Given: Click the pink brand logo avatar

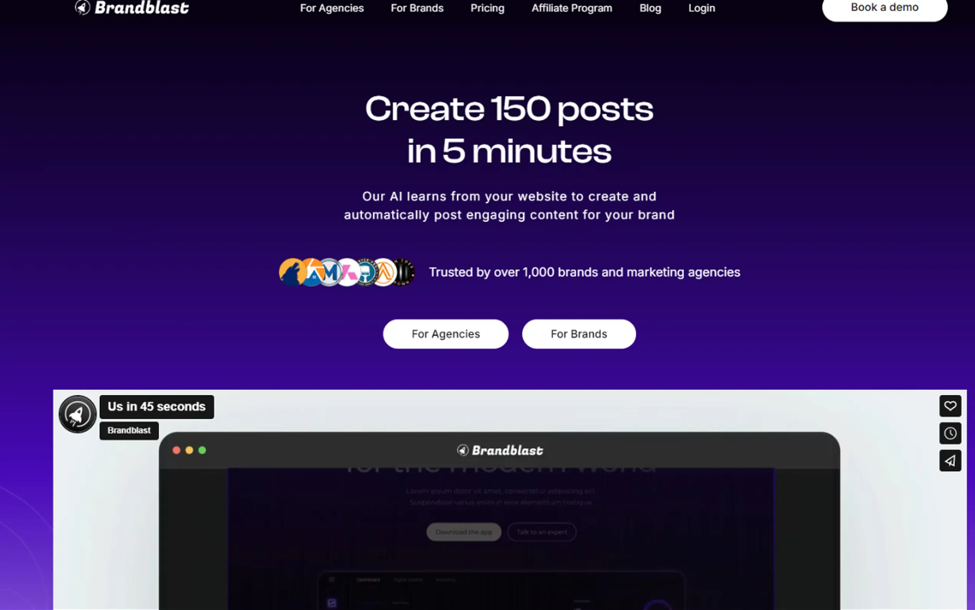Looking at the screenshot, I should pyautogui.click(x=348, y=272).
